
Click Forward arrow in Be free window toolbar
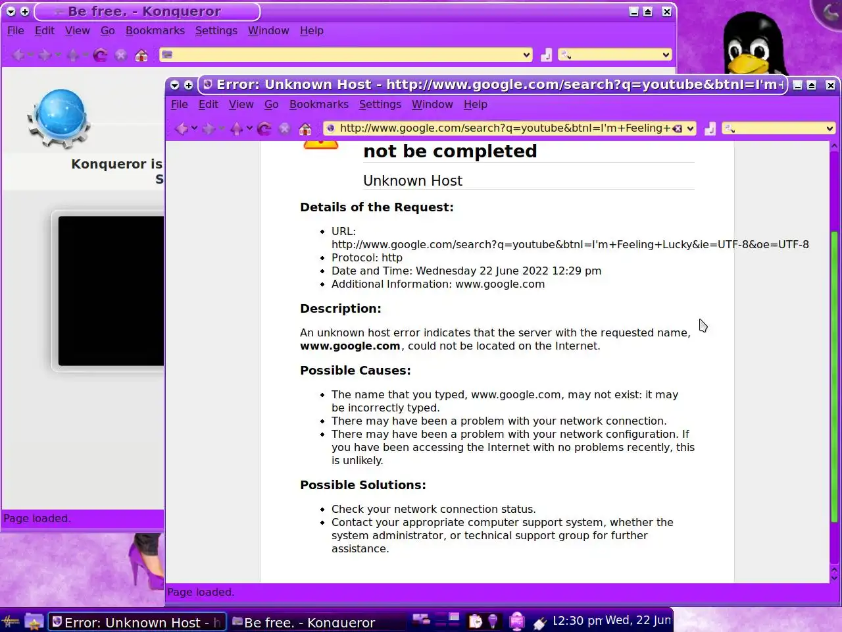click(45, 55)
